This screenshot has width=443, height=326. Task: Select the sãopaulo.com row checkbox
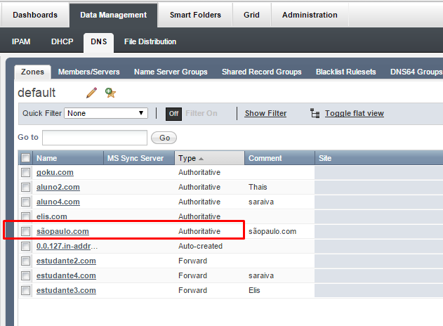click(26, 231)
